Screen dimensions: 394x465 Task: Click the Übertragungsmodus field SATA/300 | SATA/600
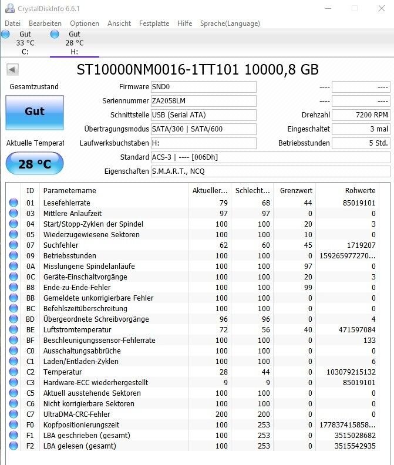pos(204,129)
